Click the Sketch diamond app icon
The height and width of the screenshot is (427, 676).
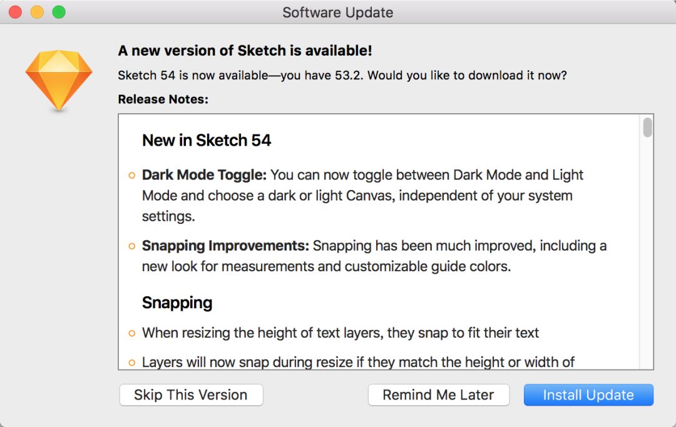[x=59, y=81]
